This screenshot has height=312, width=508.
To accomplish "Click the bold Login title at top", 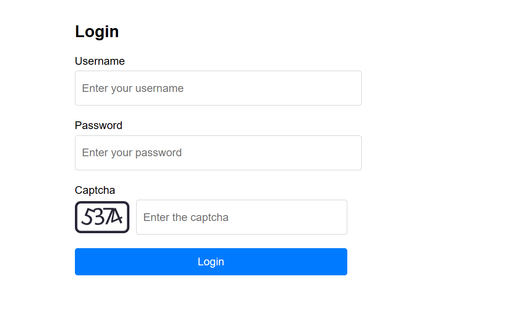I will [x=97, y=32].
